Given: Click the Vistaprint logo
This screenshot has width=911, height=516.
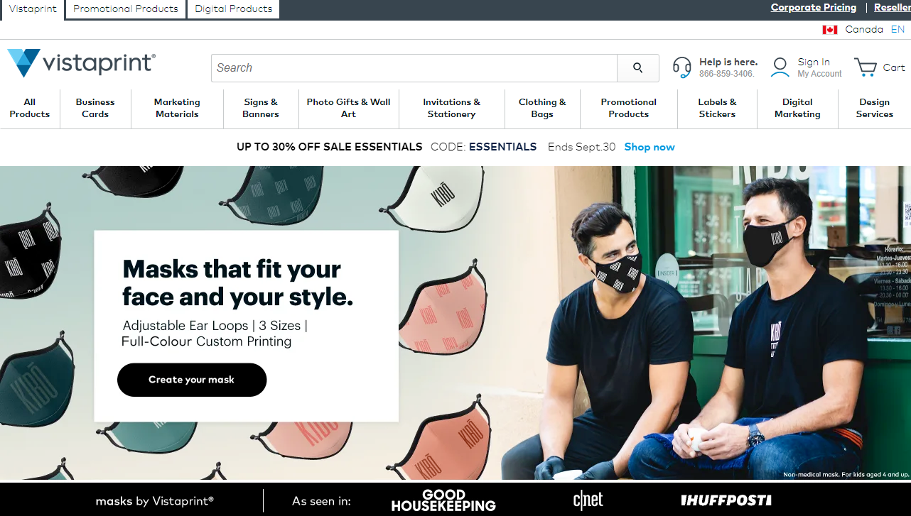Looking at the screenshot, I should 81,63.
